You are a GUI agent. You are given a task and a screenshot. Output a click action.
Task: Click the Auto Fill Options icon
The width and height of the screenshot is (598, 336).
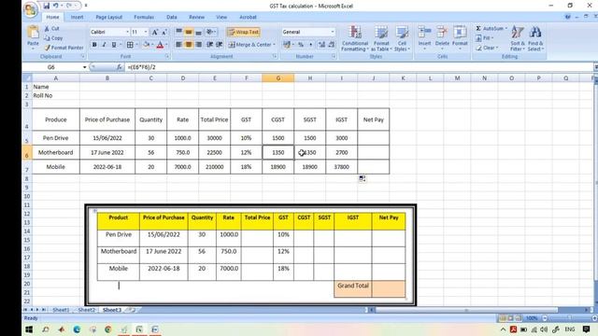coord(362,178)
